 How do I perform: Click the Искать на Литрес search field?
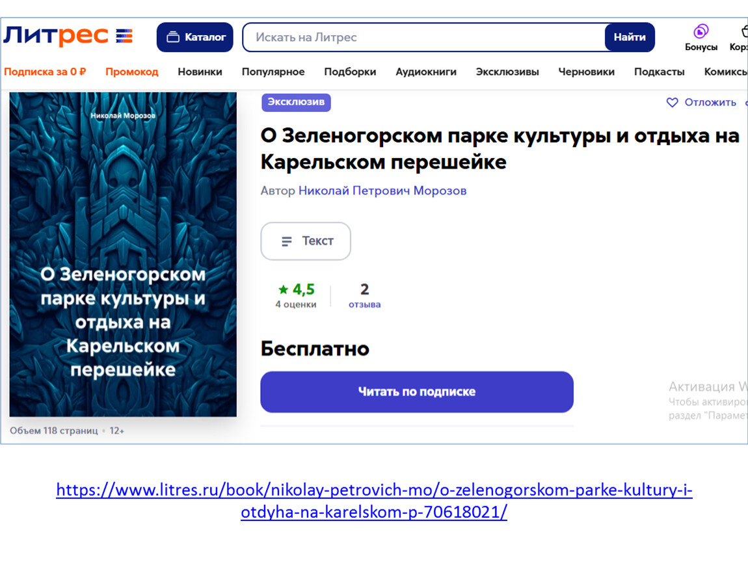click(423, 37)
